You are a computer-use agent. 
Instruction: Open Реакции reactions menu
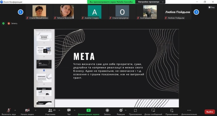pyautogui.click(x=121, y=112)
